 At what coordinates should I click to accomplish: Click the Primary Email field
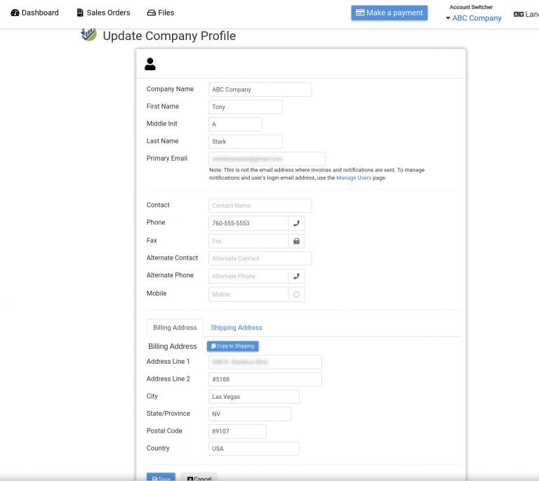tap(267, 159)
